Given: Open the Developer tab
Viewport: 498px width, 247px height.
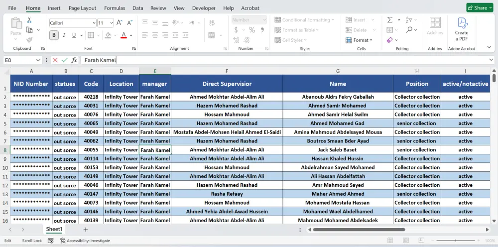Looking at the screenshot, I should point(204,8).
